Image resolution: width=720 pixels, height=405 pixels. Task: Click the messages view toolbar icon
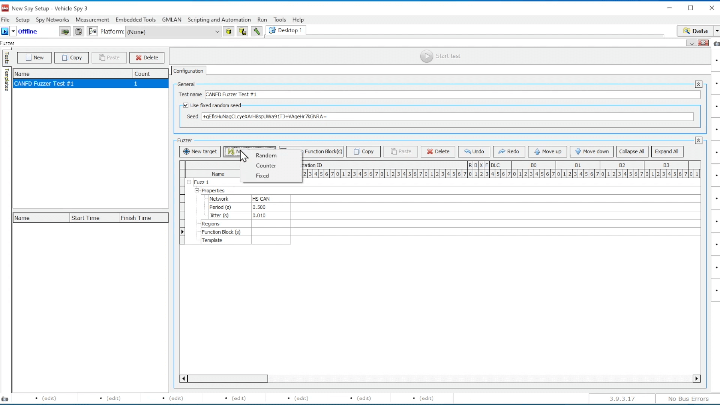92,31
